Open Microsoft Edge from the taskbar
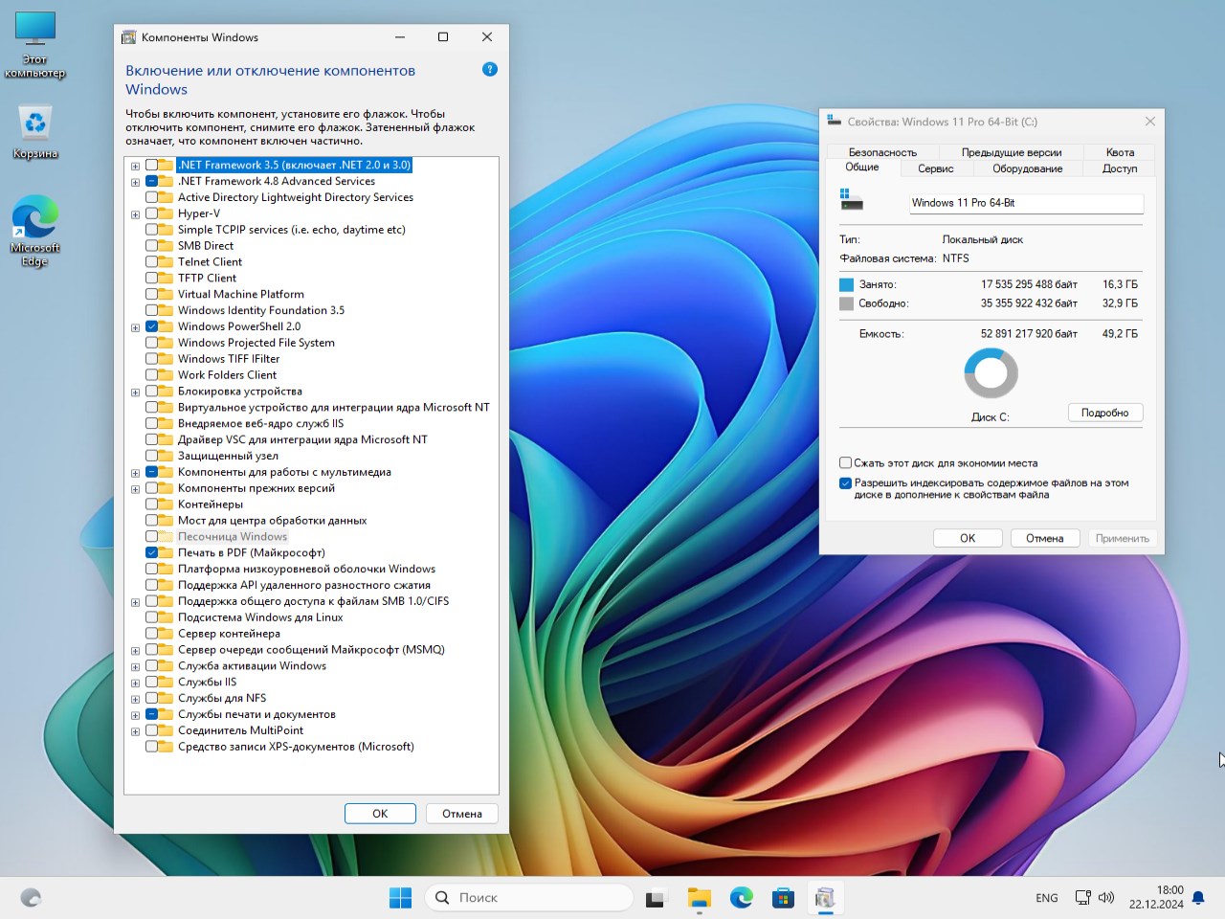The image size is (1225, 919). 741,898
